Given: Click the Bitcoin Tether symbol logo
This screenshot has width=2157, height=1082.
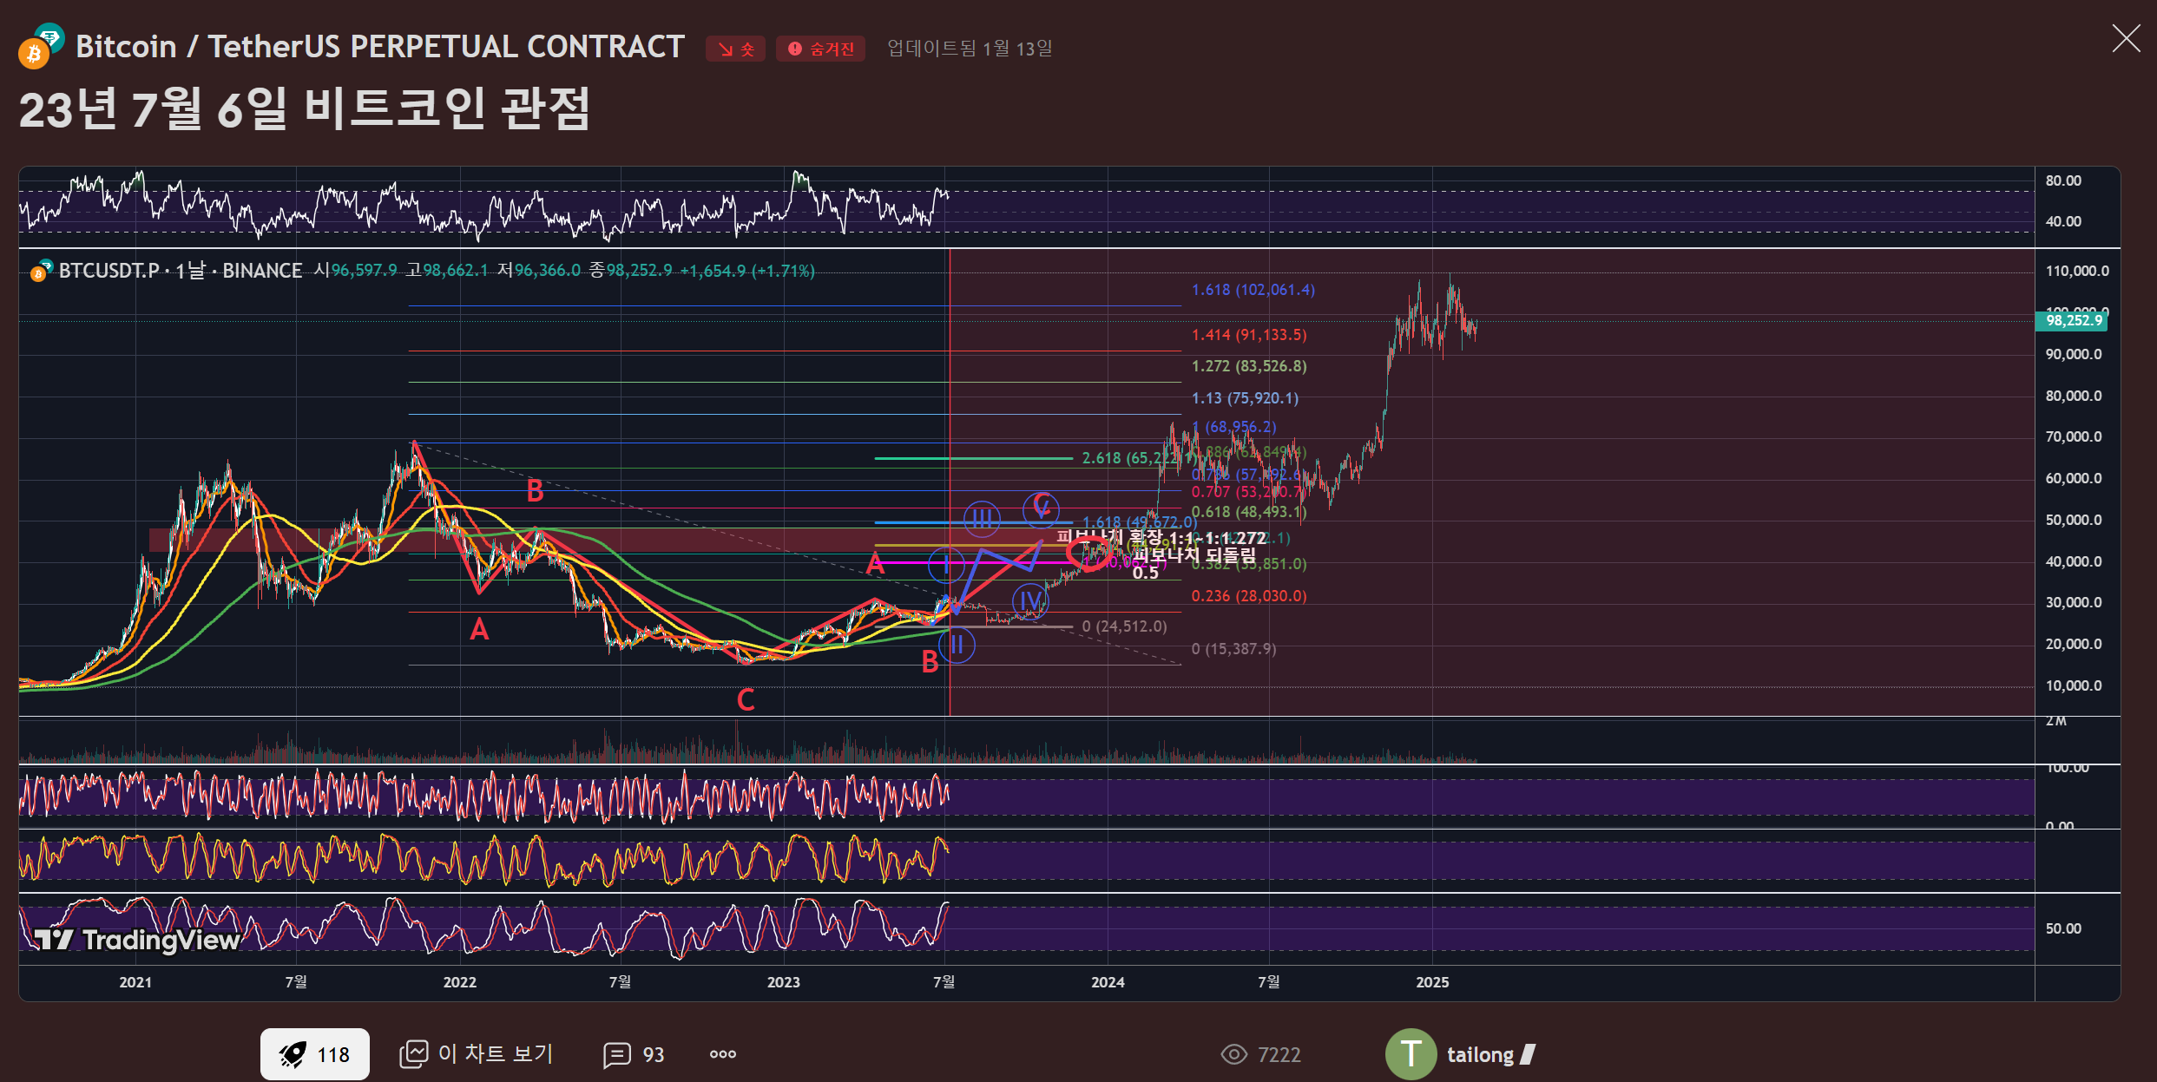Looking at the screenshot, I should point(41,47).
